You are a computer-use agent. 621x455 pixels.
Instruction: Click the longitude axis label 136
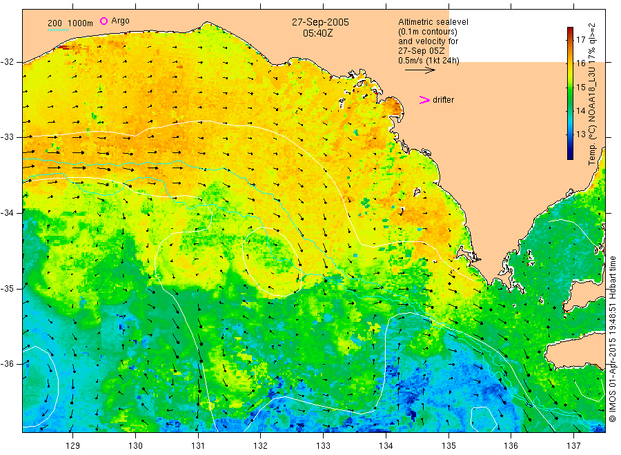click(x=511, y=446)
